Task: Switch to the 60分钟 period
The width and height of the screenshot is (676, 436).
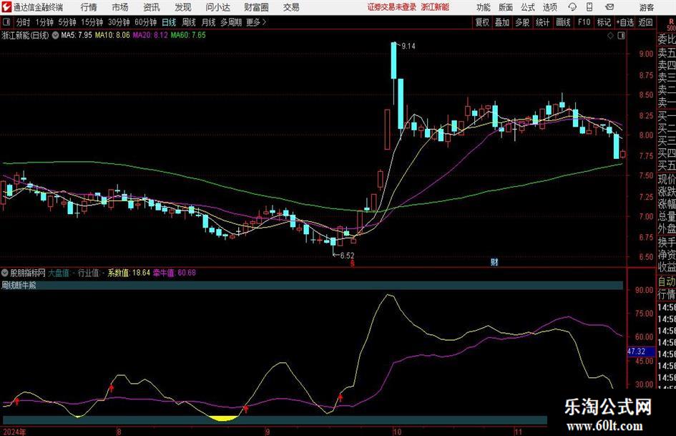Action: 145,22
